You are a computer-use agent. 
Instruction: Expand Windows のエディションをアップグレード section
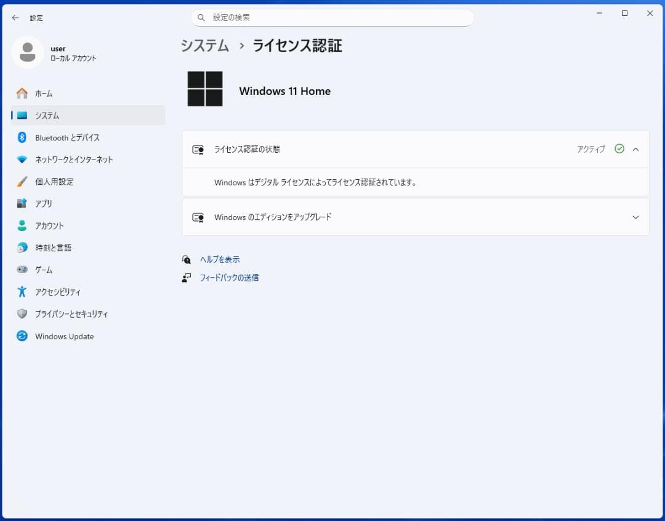pos(636,217)
